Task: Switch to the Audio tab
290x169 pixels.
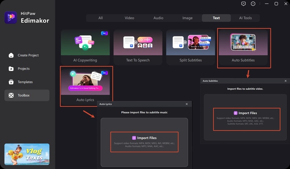Action: 158,18
